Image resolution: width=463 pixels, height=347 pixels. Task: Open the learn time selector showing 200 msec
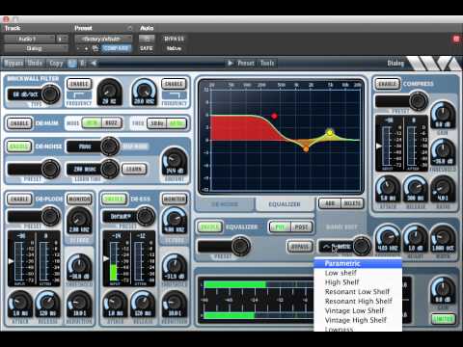coord(93,170)
